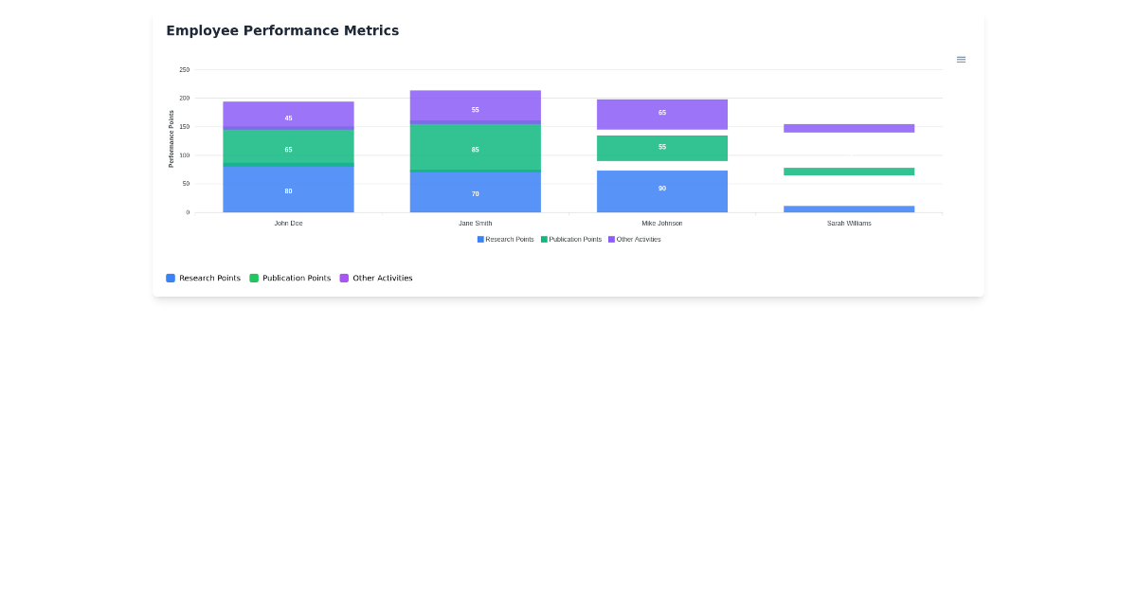Click the Employee Performance Metrics title
Viewport: 1137px width, 597px height.
(x=282, y=30)
